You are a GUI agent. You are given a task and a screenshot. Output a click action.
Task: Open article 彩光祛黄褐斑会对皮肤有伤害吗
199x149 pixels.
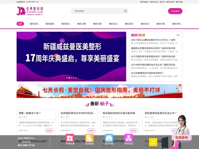click(147, 73)
